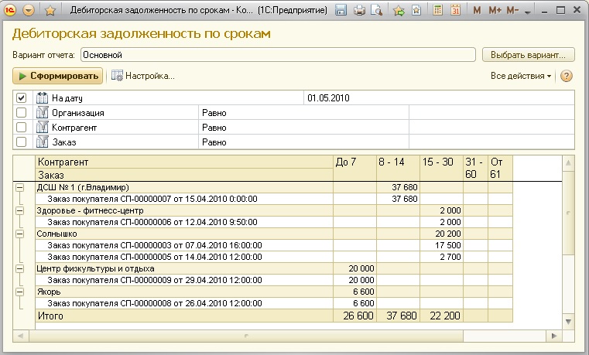The width and height of the screenshot is (589, 355).
Task: Click the 8 - 14 column header
Action: click(x=398, y=168)
